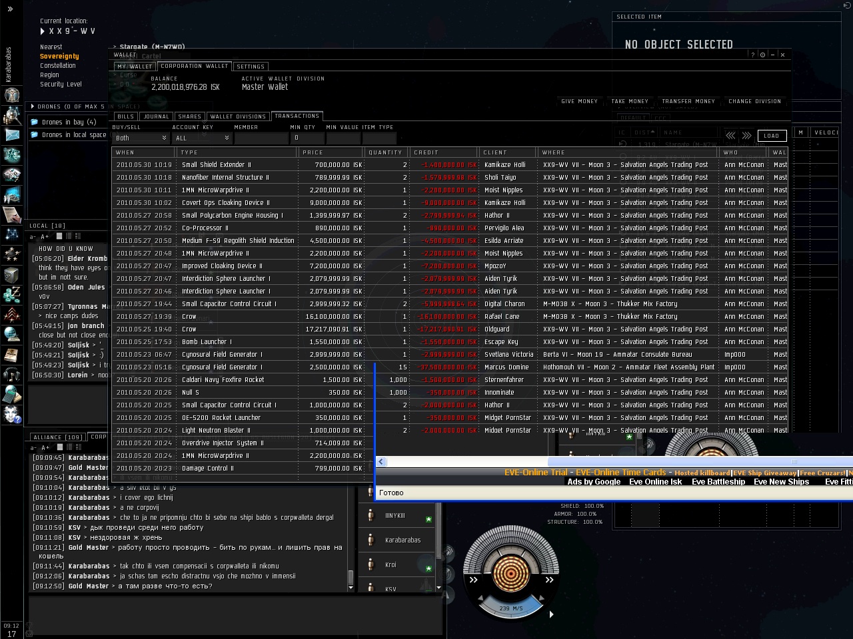
Task: Toggle pin on the Wallet window
Action: (x=763, y=55)
